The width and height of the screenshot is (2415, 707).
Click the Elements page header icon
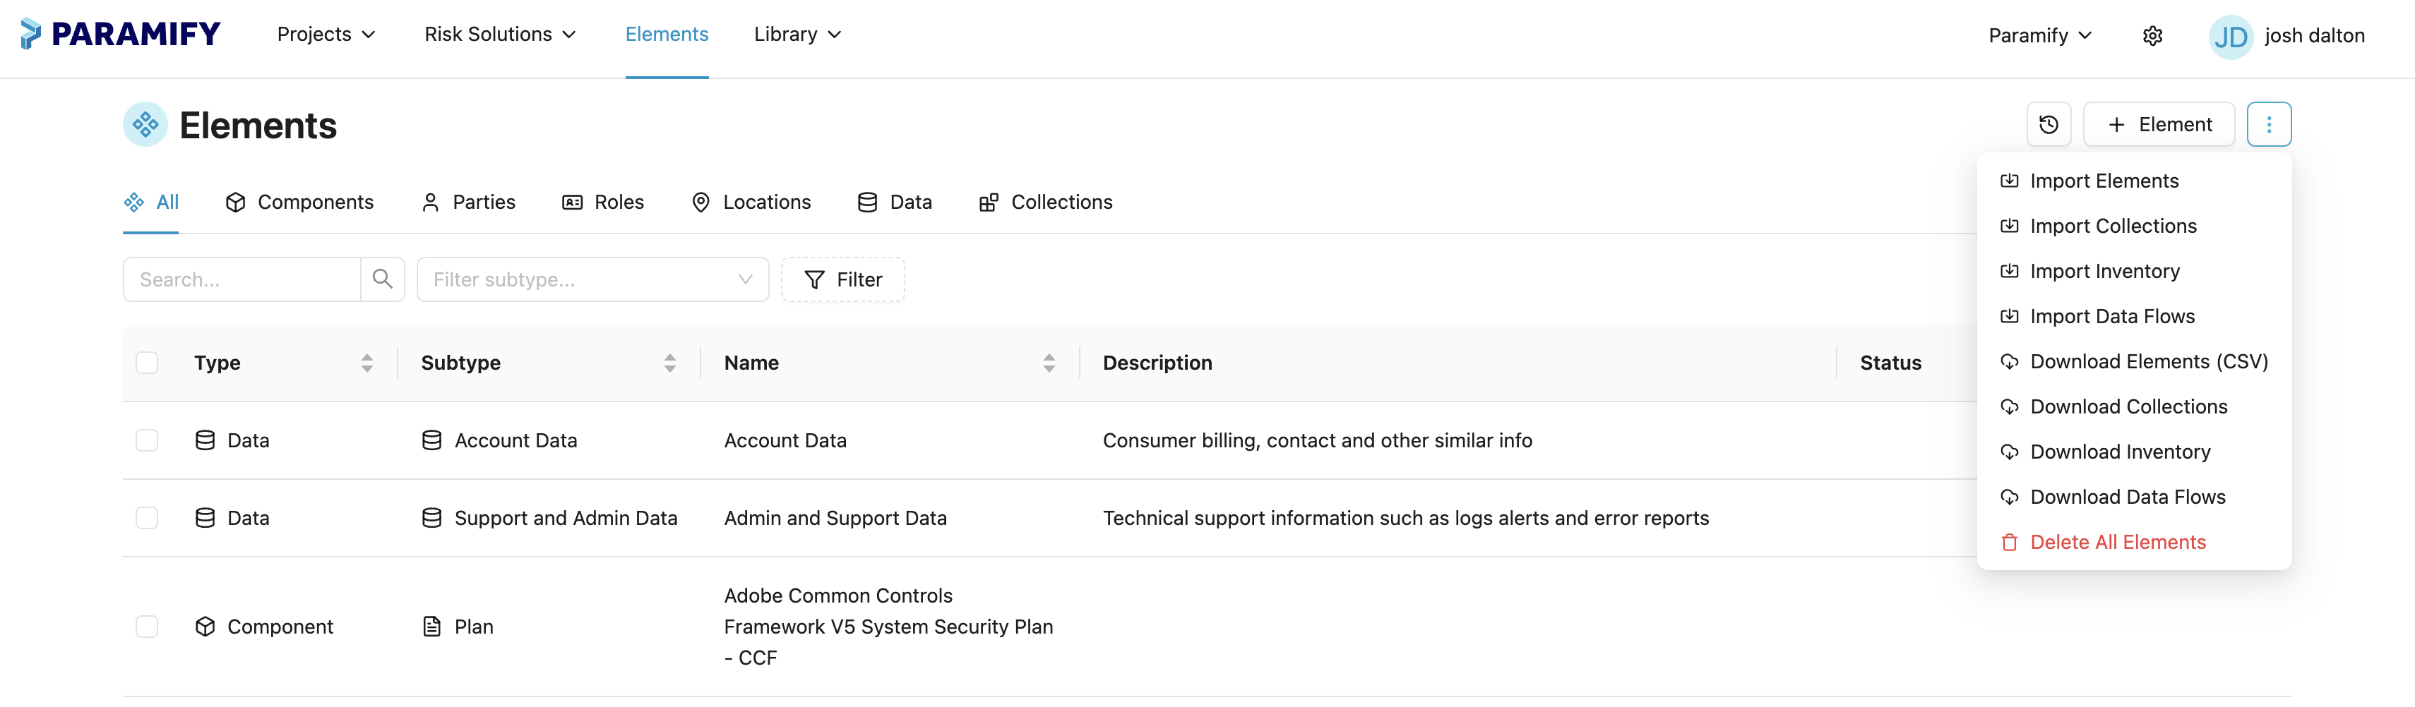pos(144,123)
